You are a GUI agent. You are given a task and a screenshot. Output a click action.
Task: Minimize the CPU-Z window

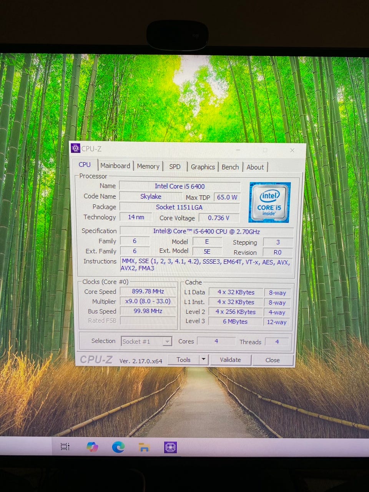tap(238, 150)
